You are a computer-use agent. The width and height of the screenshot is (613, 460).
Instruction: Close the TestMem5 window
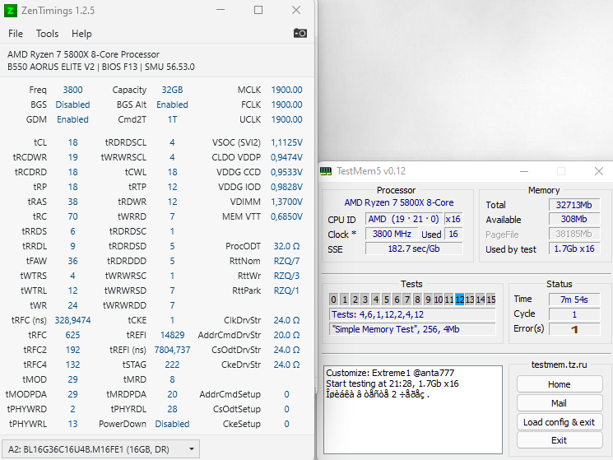pyautogui.click(x=599, y=171)
